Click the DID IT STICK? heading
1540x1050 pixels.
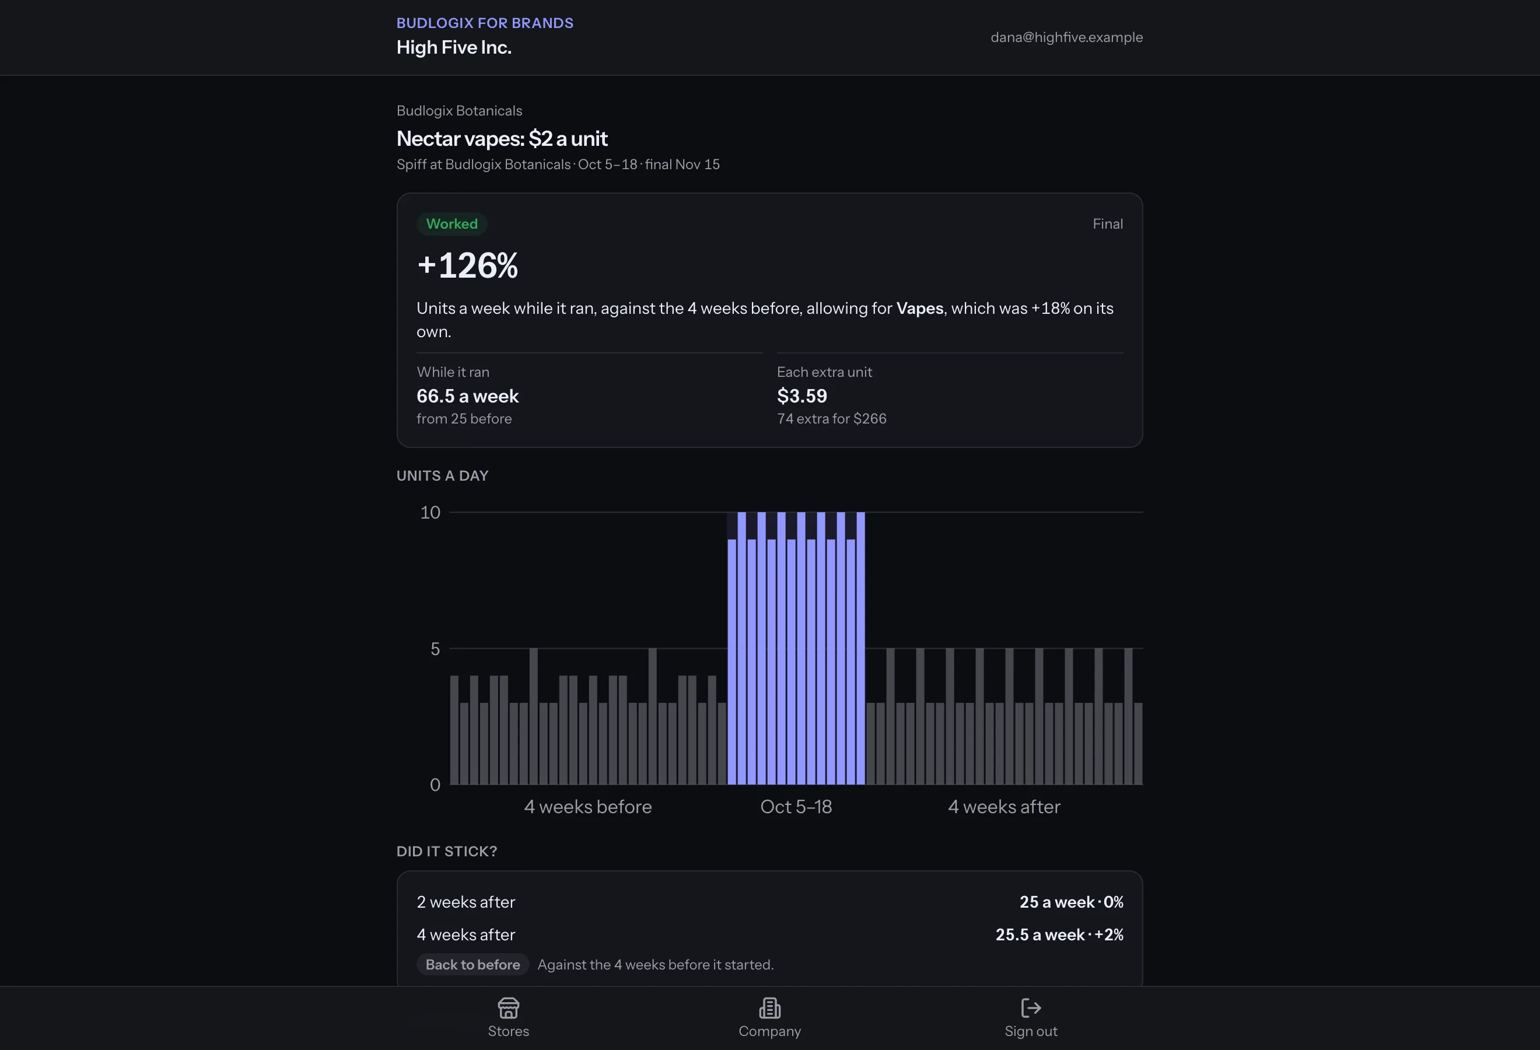(x=447, y=851)
